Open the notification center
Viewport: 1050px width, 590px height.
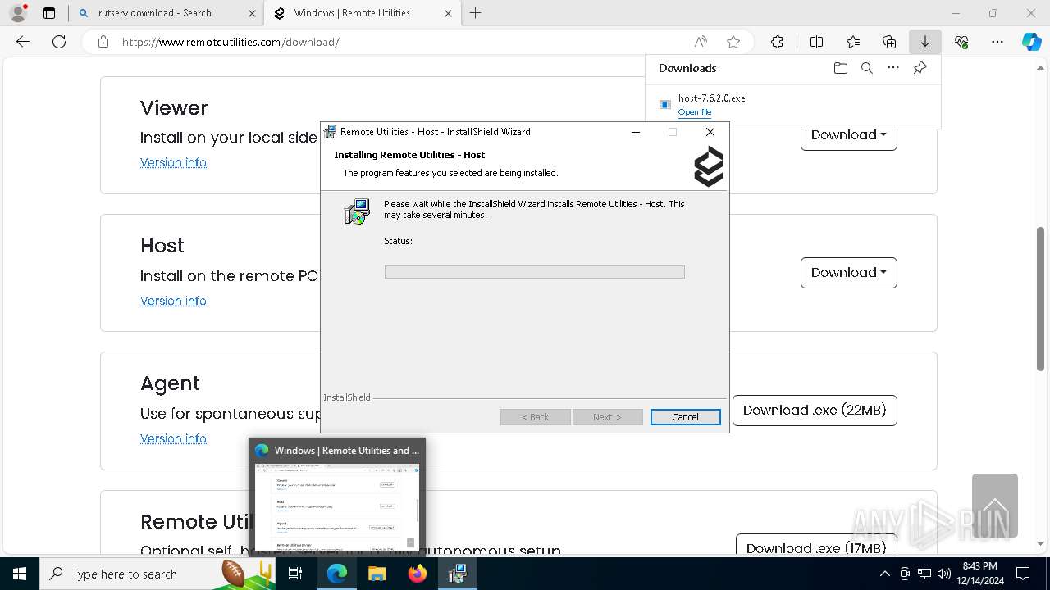tap(1023, 574)
